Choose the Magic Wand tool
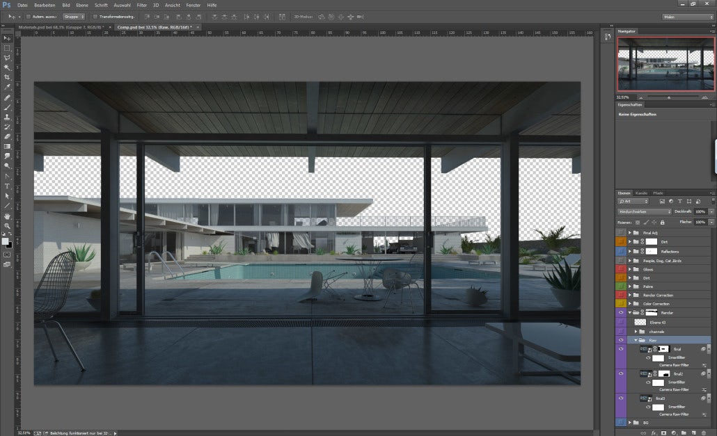717x436 pixels. click(x=7, y=67)
